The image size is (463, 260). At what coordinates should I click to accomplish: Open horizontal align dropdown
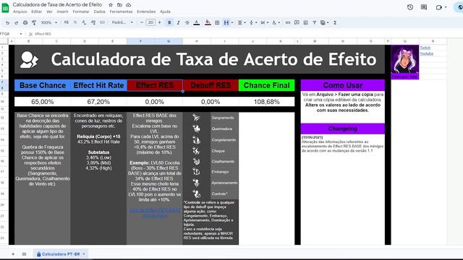click(x=242, y=22)
